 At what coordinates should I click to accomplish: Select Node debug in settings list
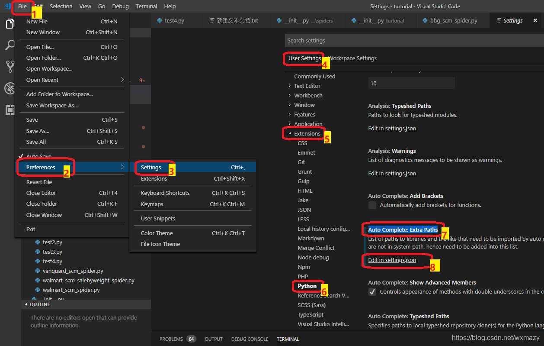pyautogui.click(x=313, y=258)
